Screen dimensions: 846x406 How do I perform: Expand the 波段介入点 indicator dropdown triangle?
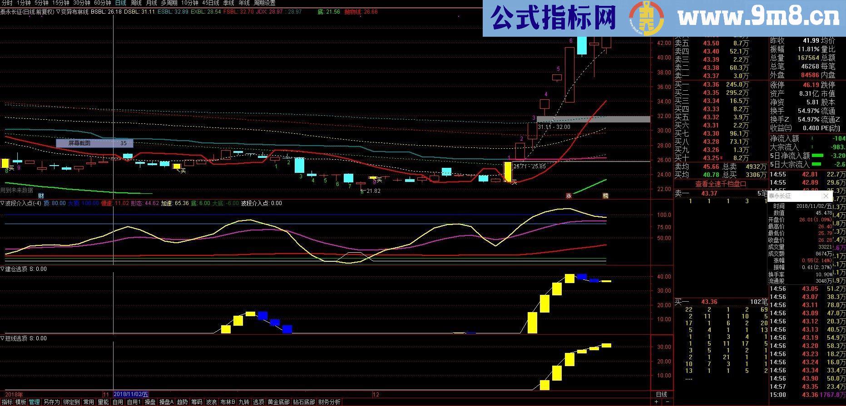coord(2,203)
